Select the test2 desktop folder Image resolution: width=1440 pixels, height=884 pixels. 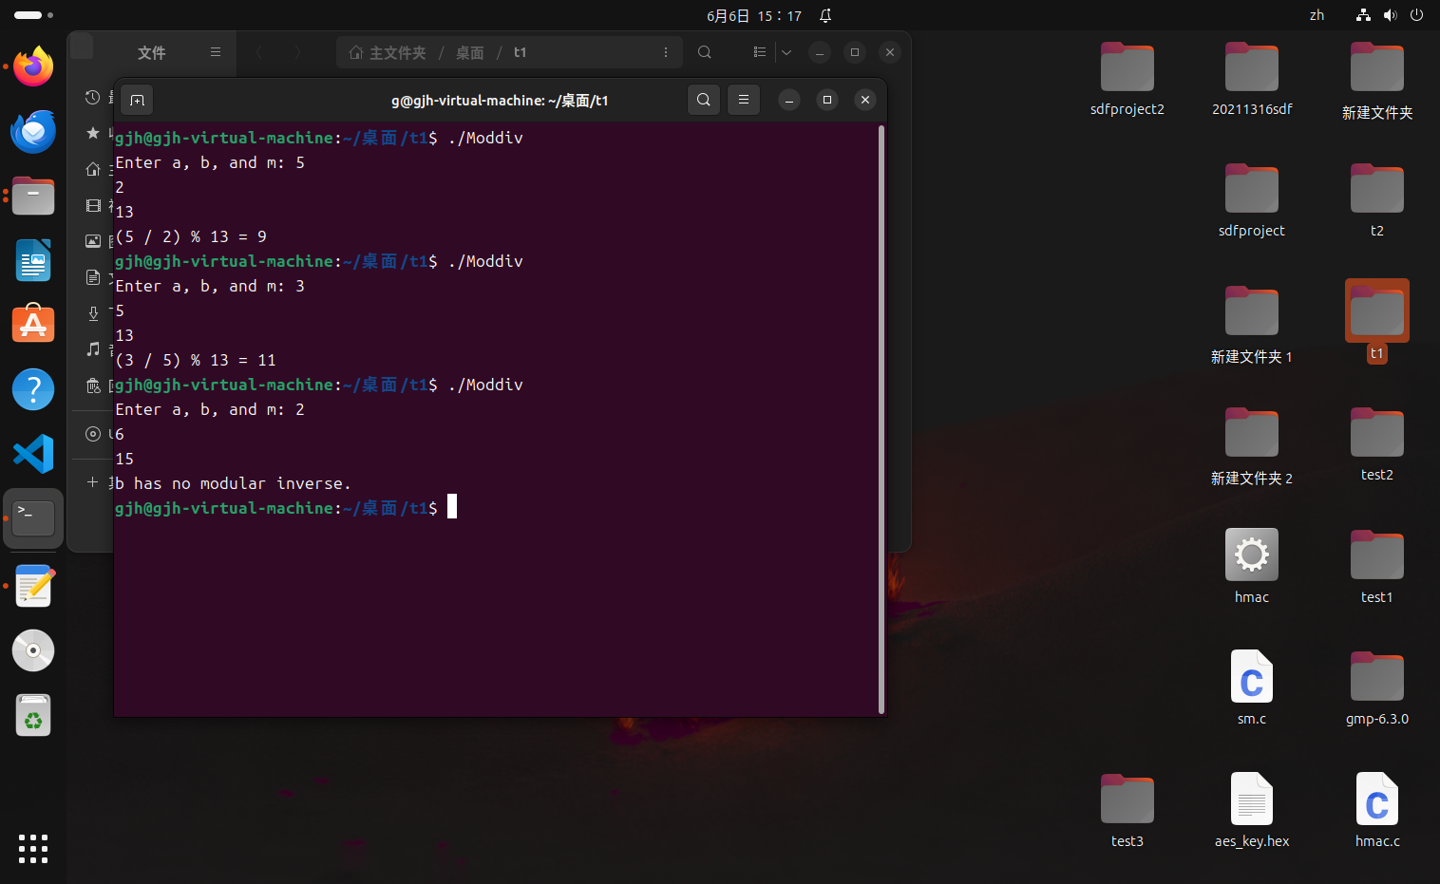pos(1377,444)
